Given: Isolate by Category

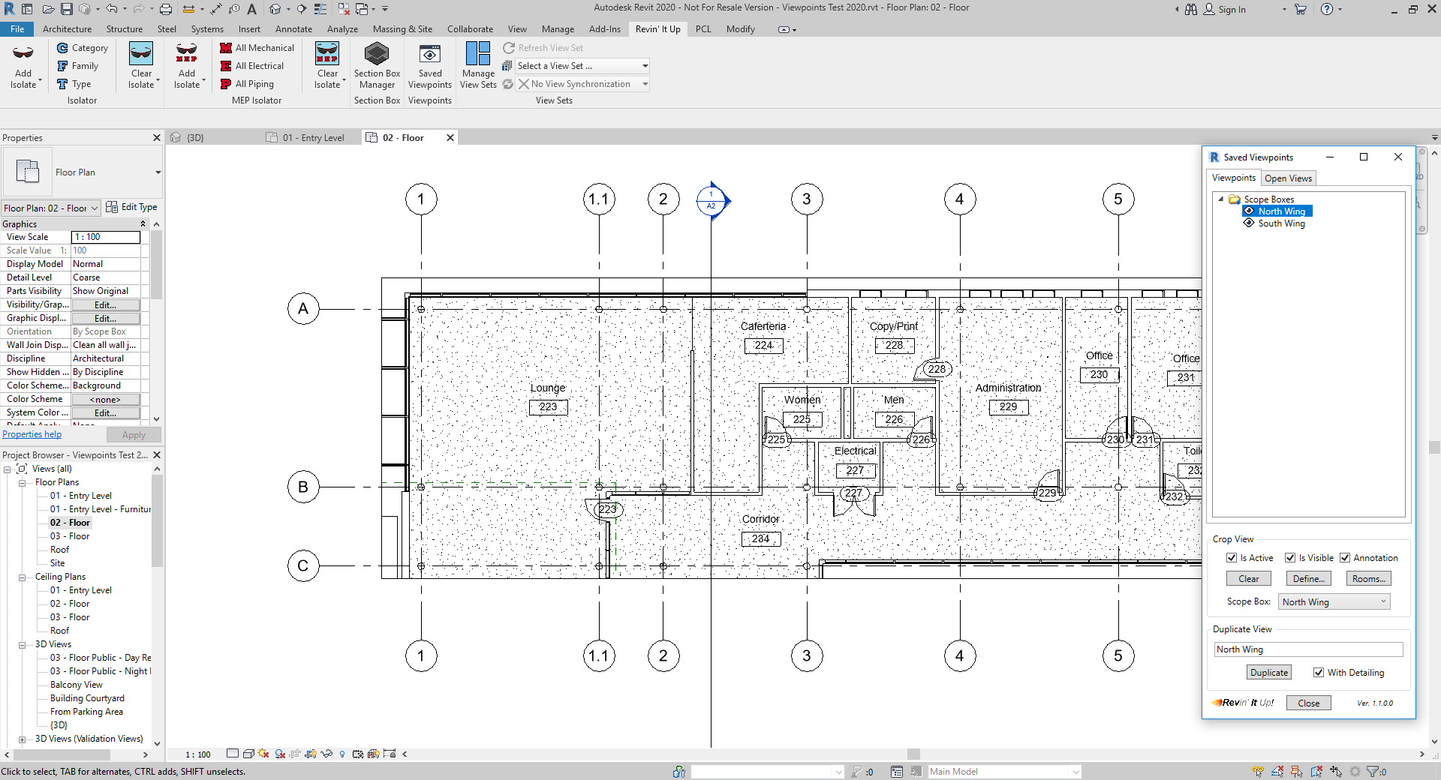Looking at the screenshot, I should (x=83, y=48).
